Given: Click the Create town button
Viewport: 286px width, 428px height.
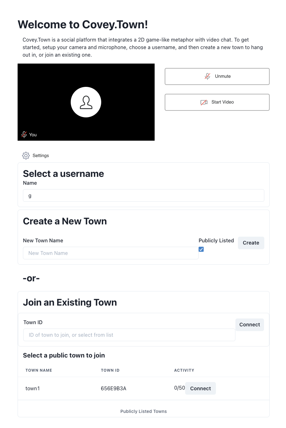Looking at the screenshot, I should [251, 243].
